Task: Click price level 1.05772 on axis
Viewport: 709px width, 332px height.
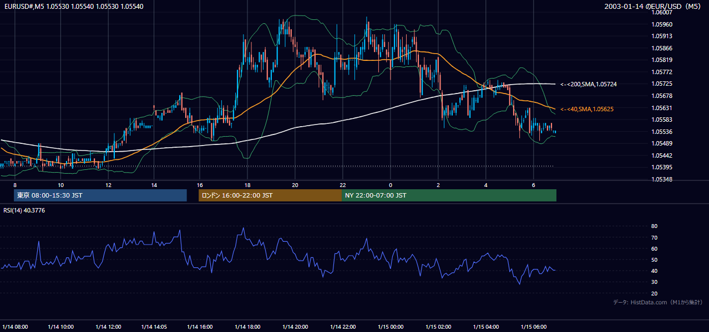Action: pyautogui.click(x=662, y=72)
